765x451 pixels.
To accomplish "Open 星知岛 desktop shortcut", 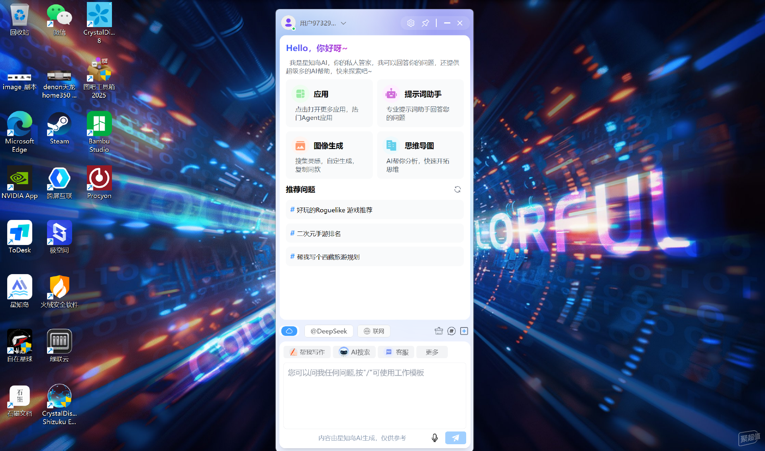I will pos(20,292).
